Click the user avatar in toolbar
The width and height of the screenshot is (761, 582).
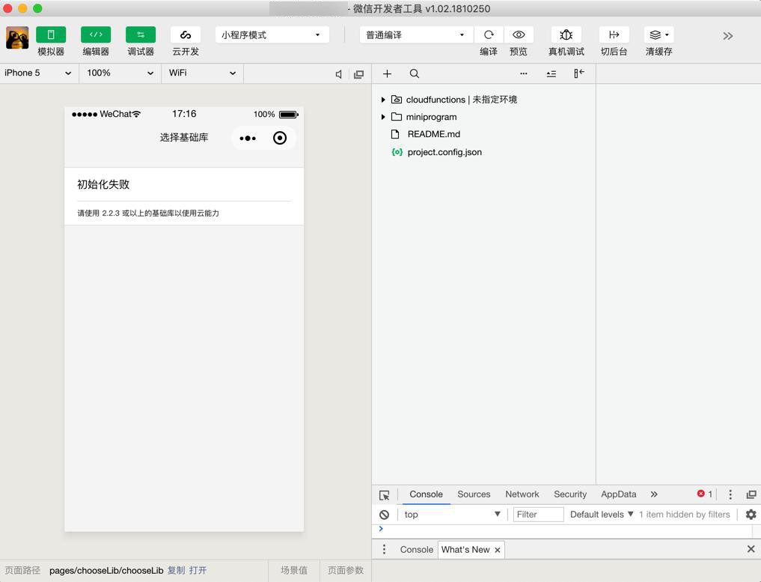[17, 38]
